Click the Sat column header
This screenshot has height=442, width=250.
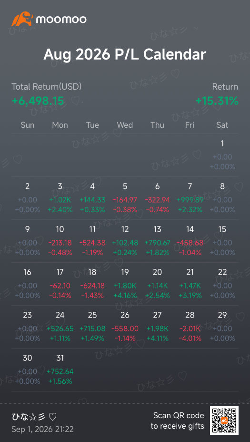(222, 125)
